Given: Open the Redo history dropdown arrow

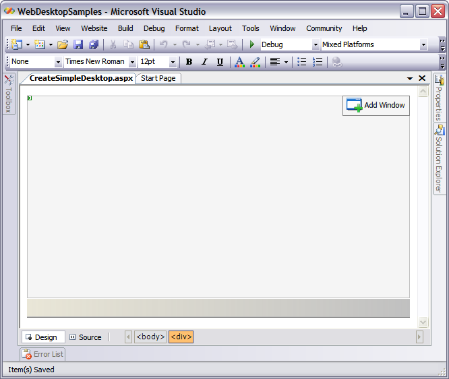Looking at the screenshot, I should [x=198, y=44].
